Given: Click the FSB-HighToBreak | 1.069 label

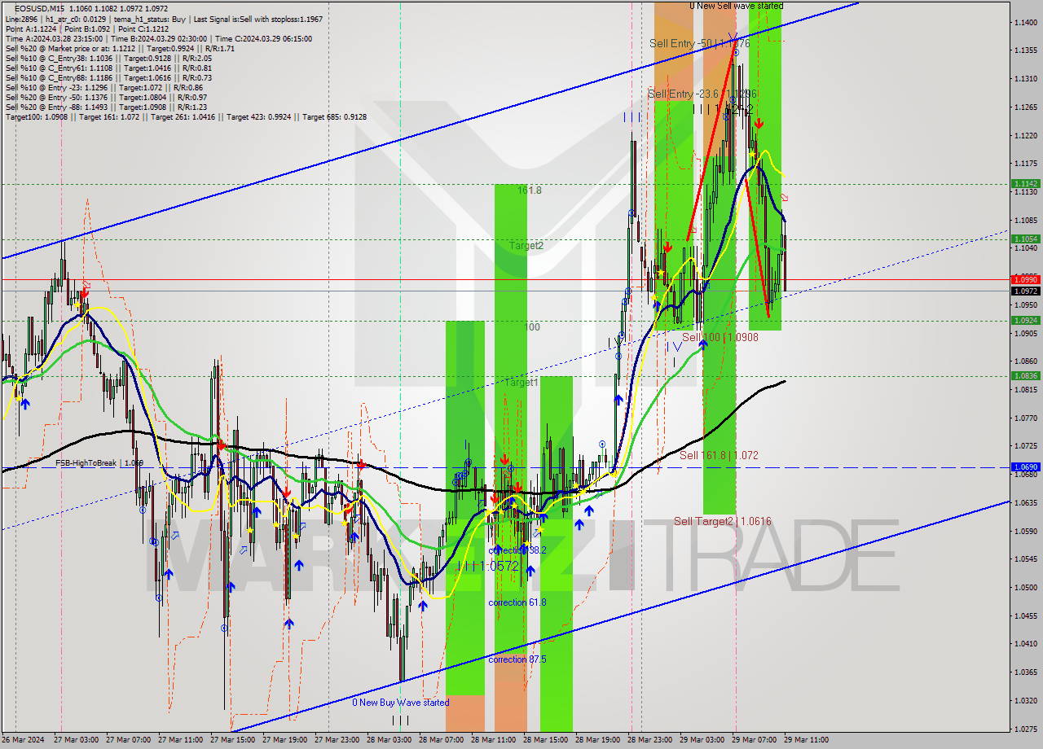Looking at the screenshot, I should click(99, 462).
